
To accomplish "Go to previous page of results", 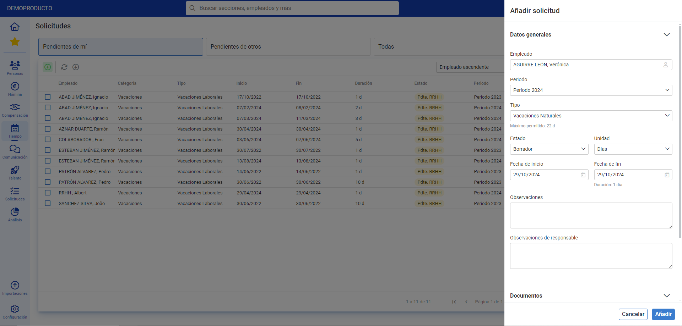I will 466,302.
